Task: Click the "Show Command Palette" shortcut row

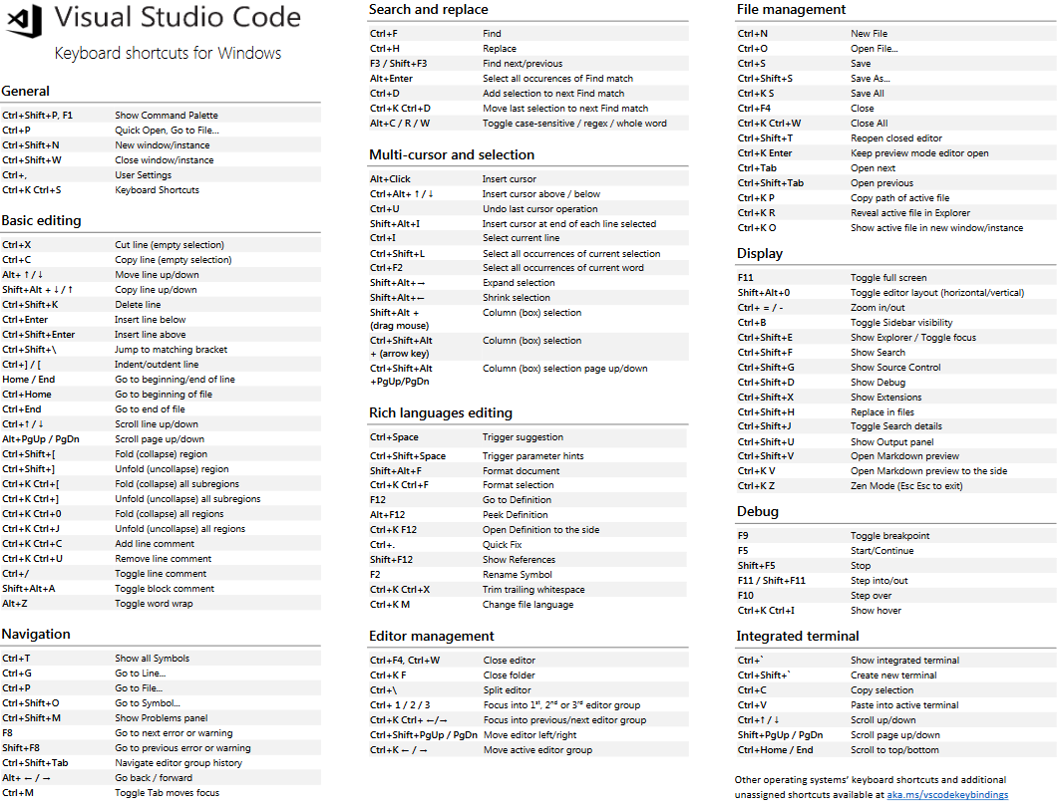Action: click(x=160, y=113)
